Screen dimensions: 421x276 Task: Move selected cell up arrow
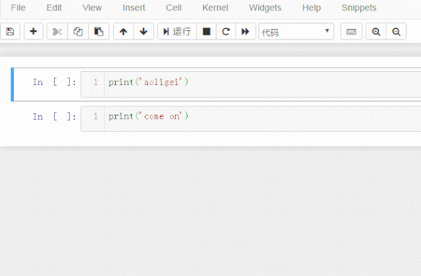tap(124, 32)
